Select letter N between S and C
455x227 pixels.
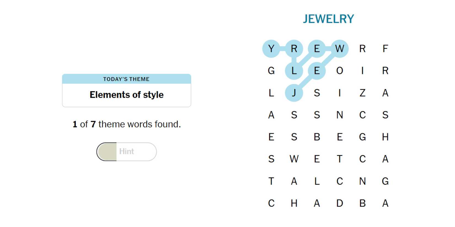[340, 115]
